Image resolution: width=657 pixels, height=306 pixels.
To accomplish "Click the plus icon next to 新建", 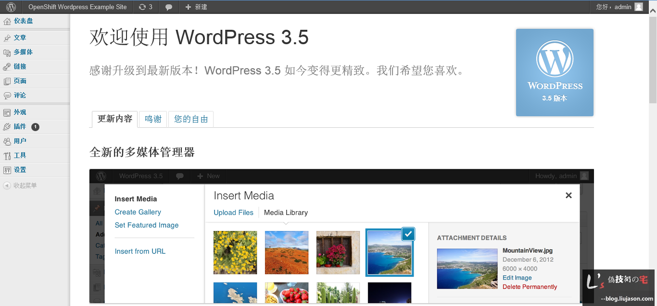I will [188, 7].
